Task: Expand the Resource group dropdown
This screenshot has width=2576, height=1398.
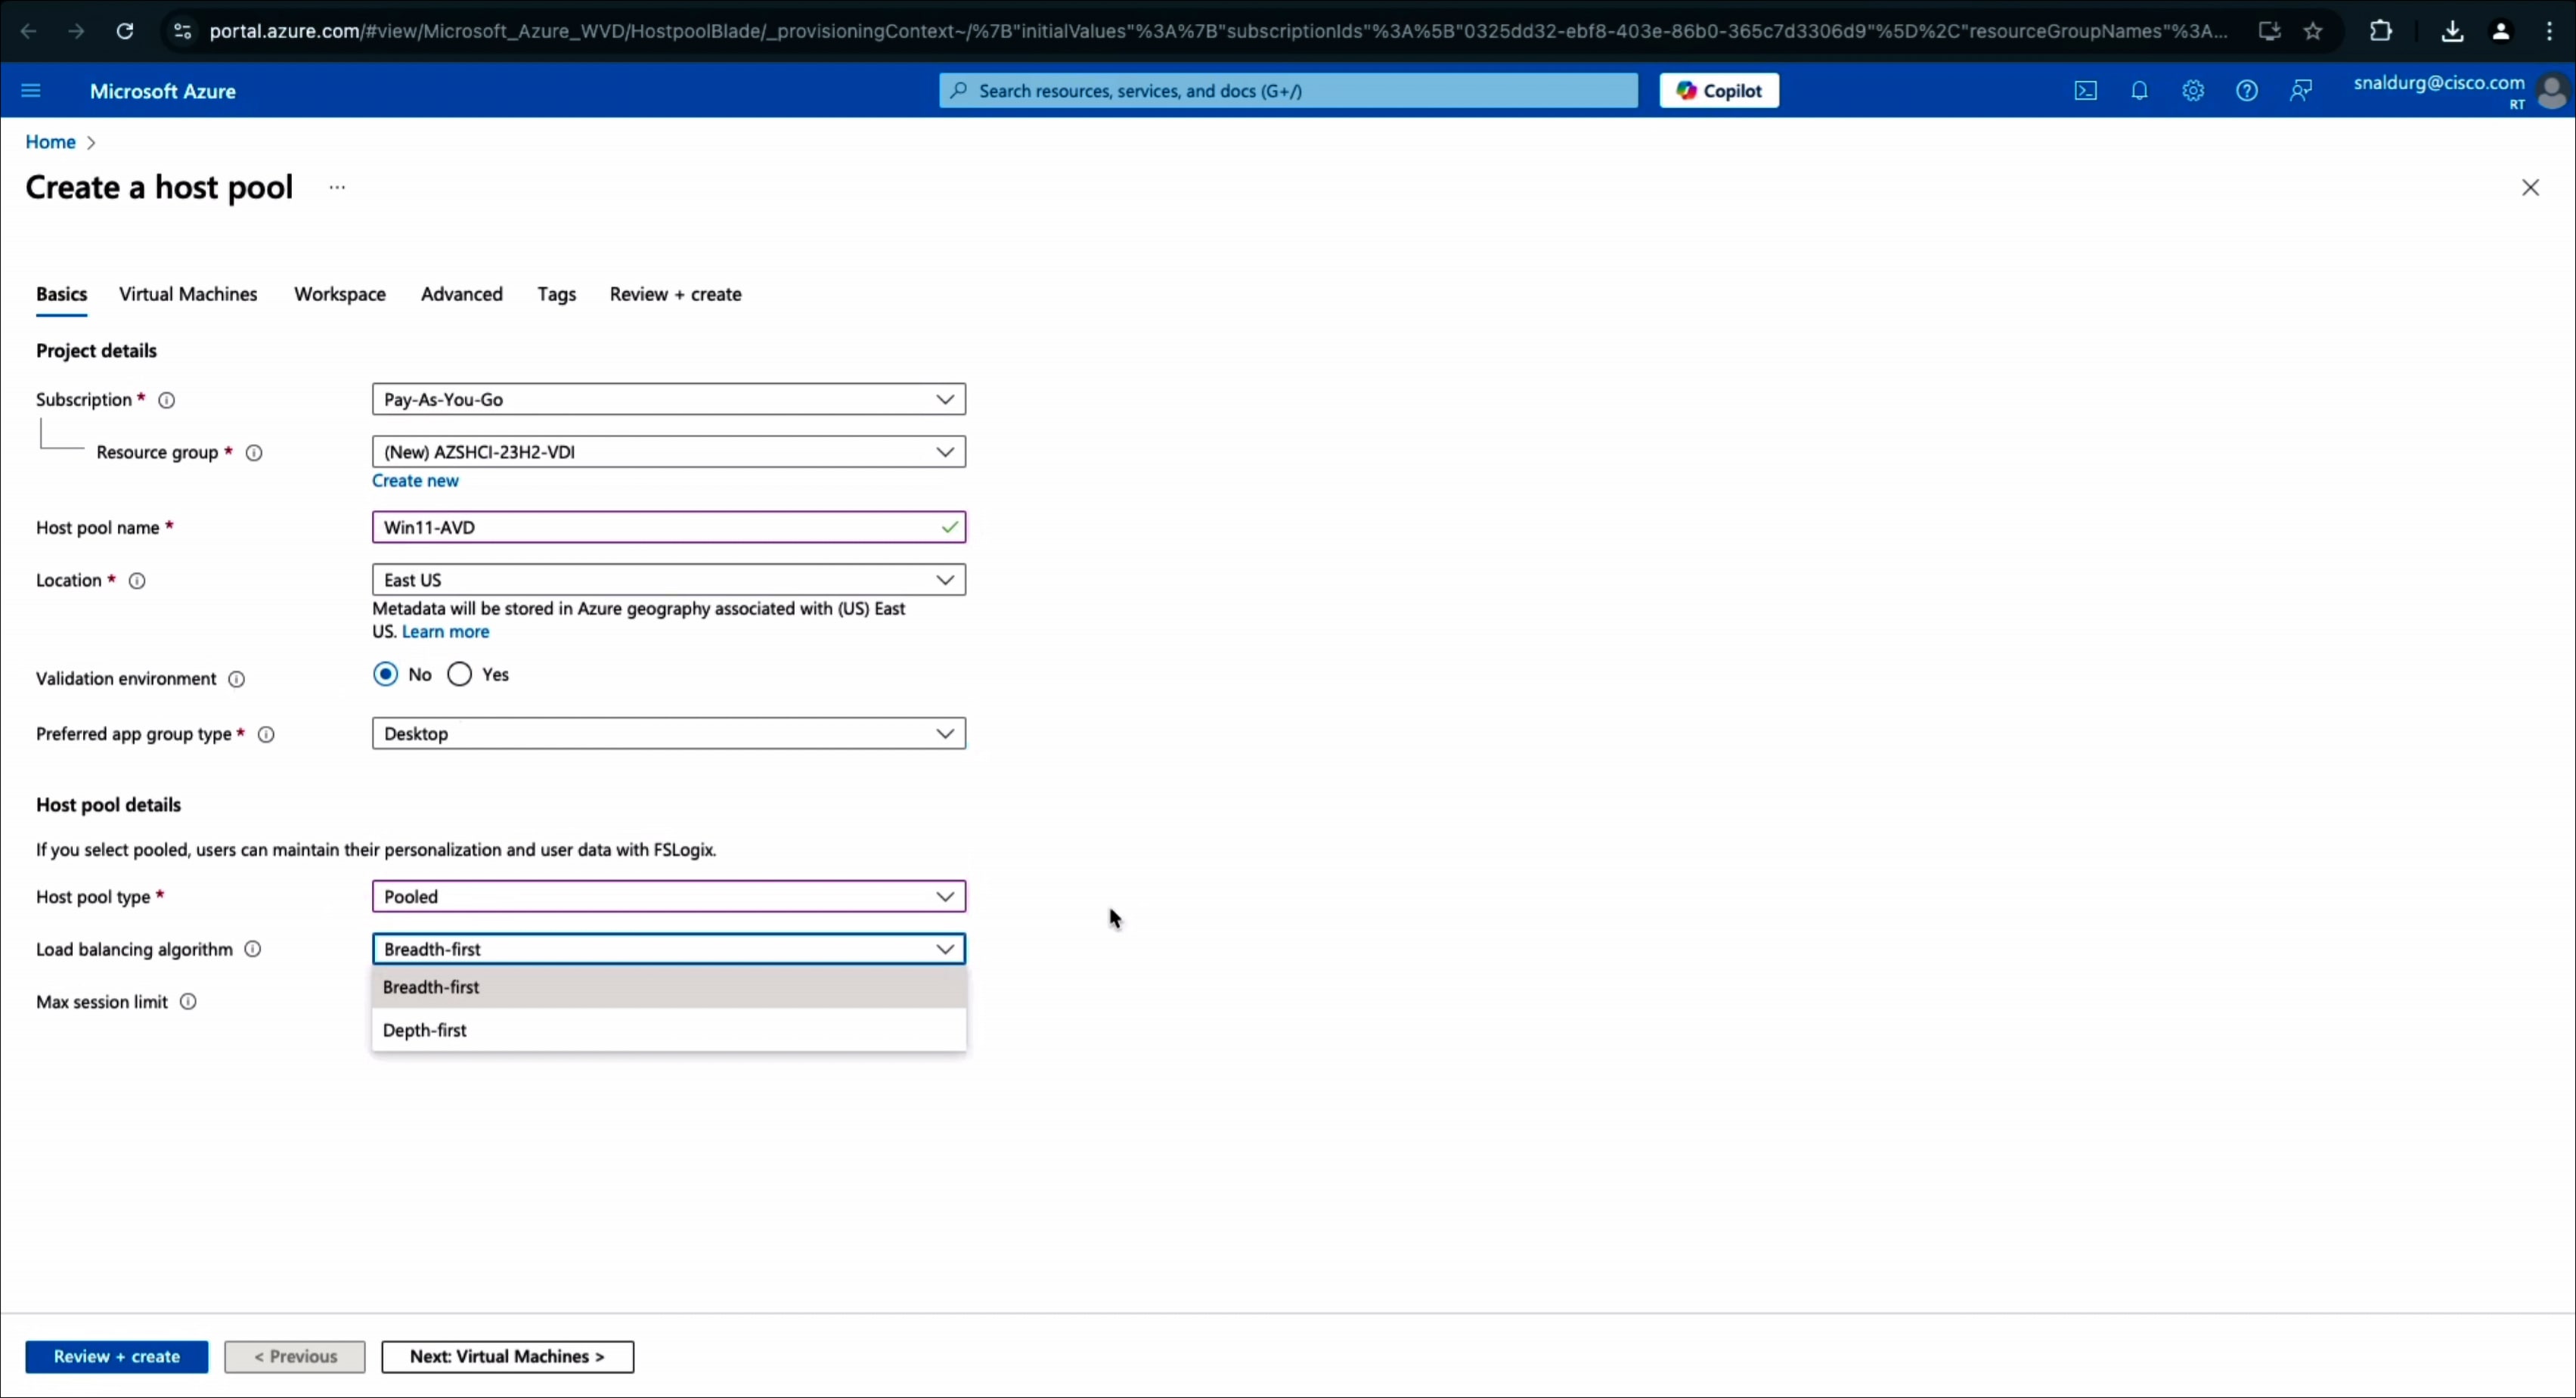Action: [x=669, y=452]
